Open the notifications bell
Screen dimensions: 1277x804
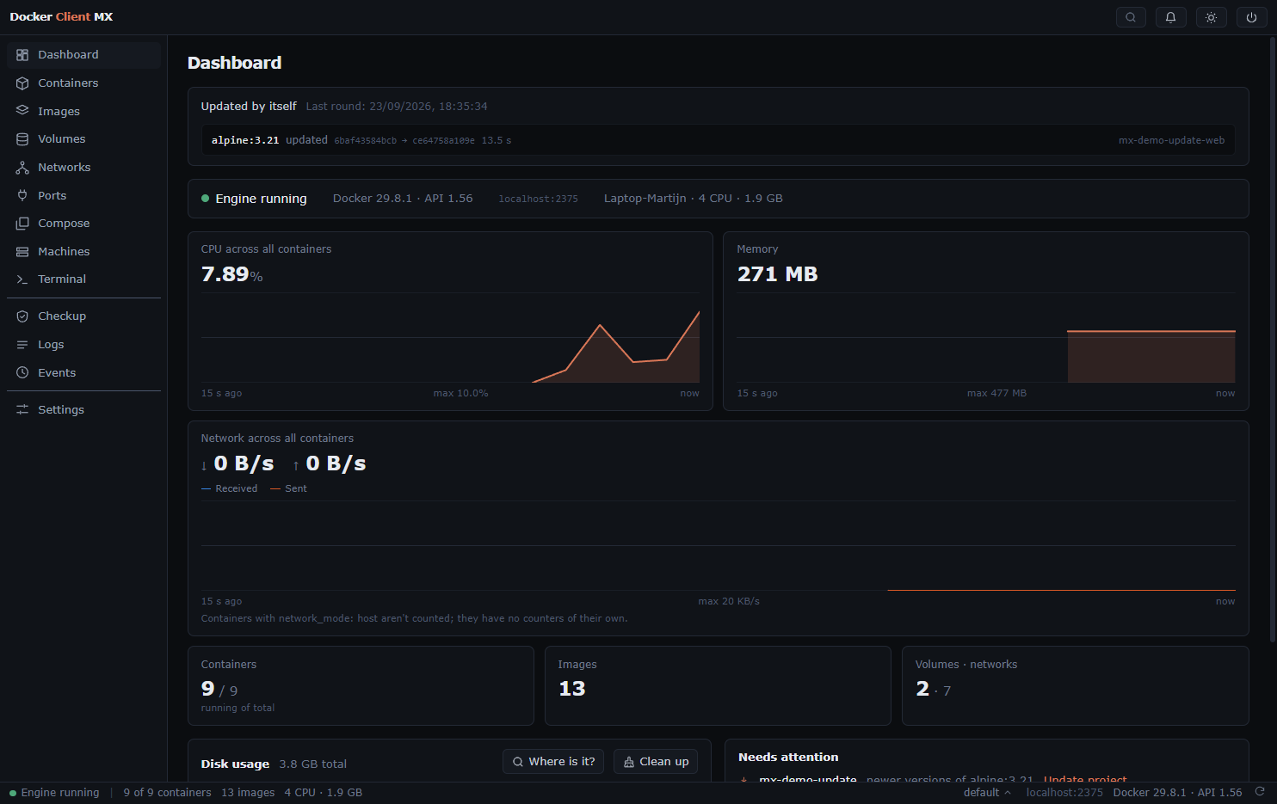(1170, 17)
